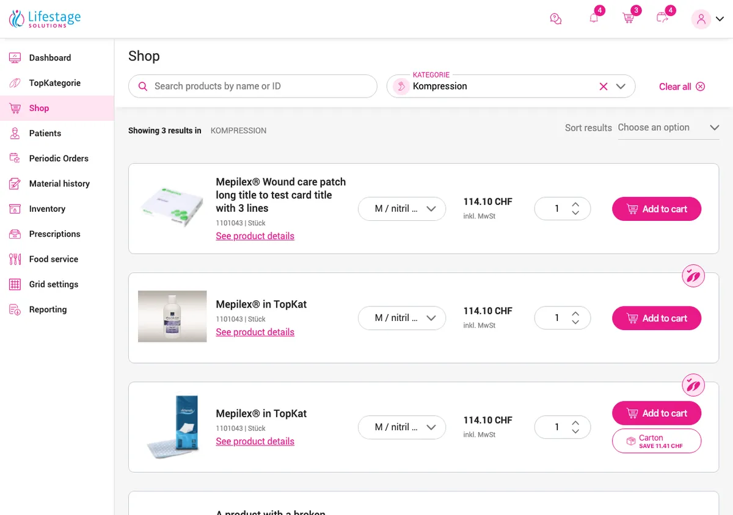Open bottle image of second Mepilex product
This screenshot has width=733, height=515.
[x=172, y=316]
